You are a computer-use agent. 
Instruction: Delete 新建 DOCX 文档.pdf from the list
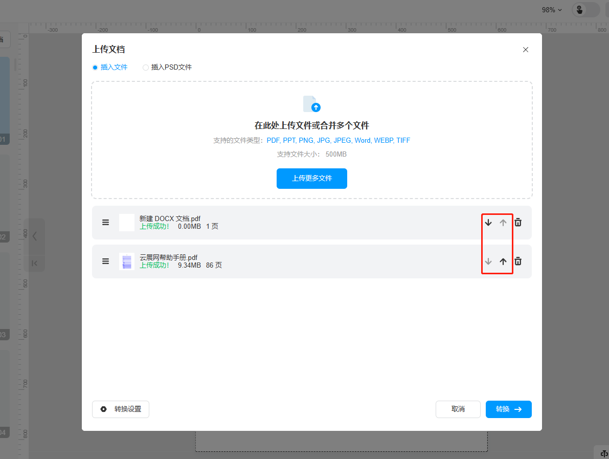pos(518,223)
